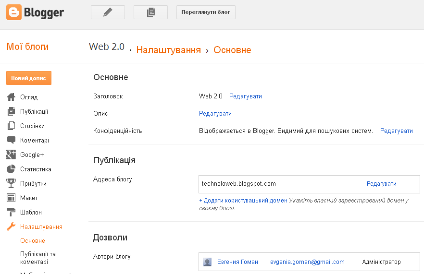Click the technoloweb.blogspot.com address text
424x274 pixels.
point(239,184)
